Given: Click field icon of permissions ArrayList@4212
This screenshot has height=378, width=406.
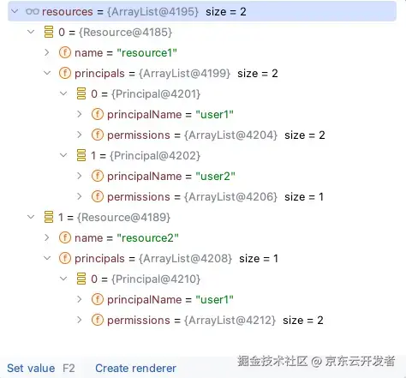Looking at the screenshot, I should 98,320.
